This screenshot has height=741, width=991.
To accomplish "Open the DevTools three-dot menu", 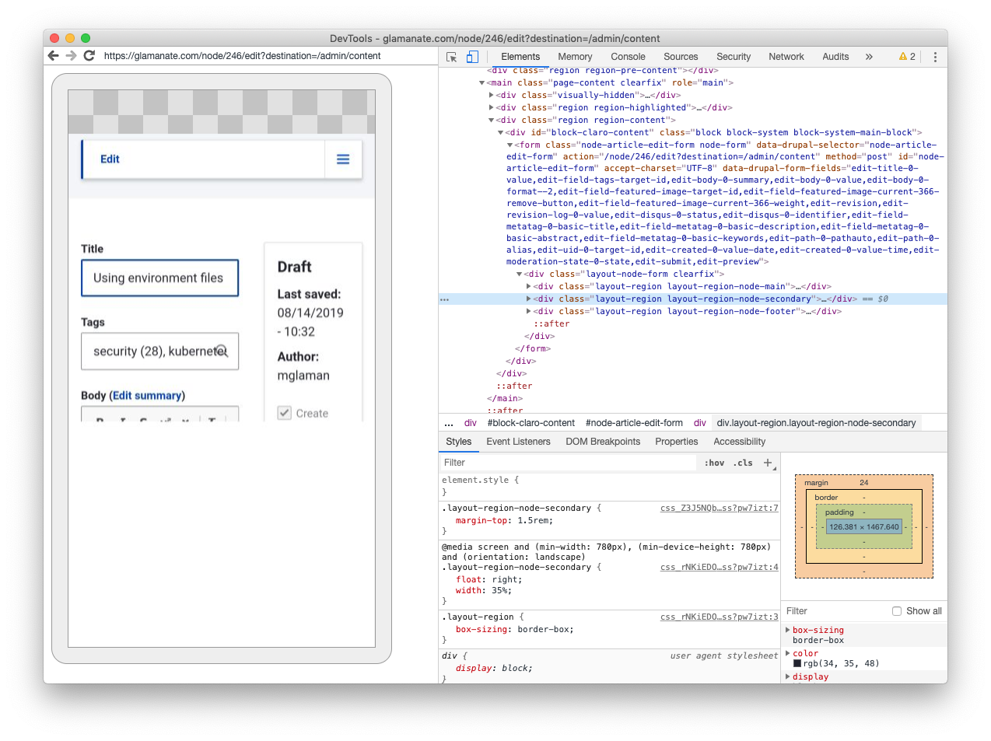I will point(935,57).
